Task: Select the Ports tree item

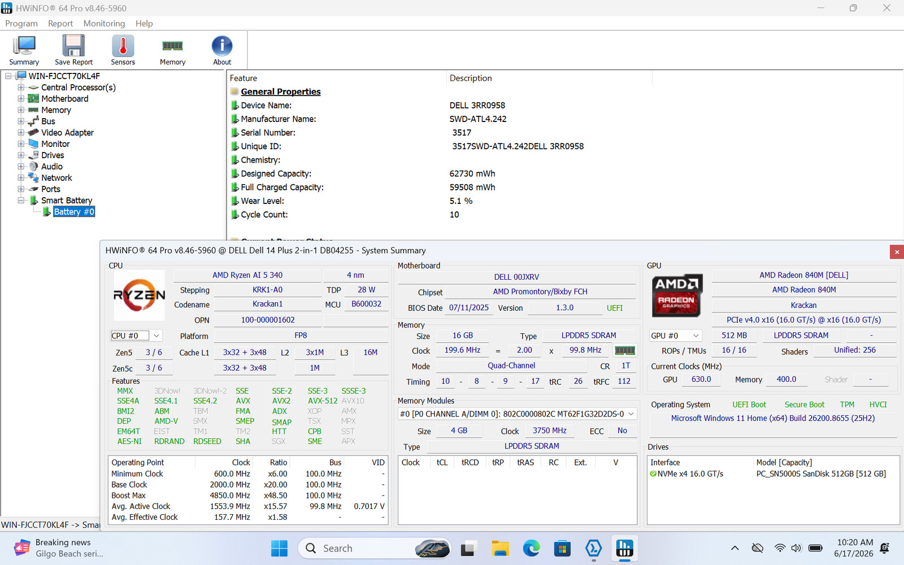Action: point(50,189)
